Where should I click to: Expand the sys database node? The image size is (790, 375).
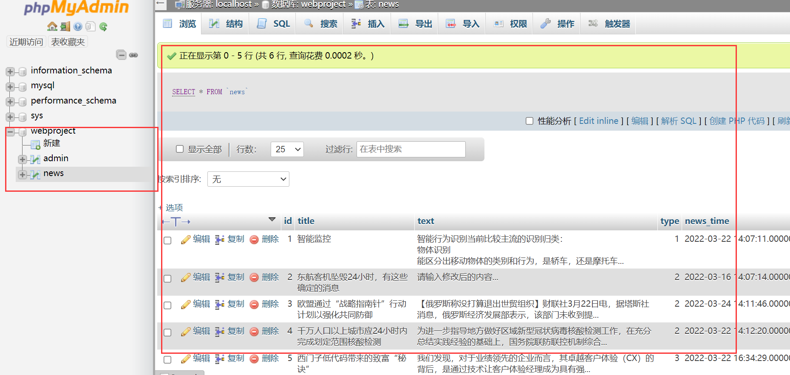tap(10, 117)
